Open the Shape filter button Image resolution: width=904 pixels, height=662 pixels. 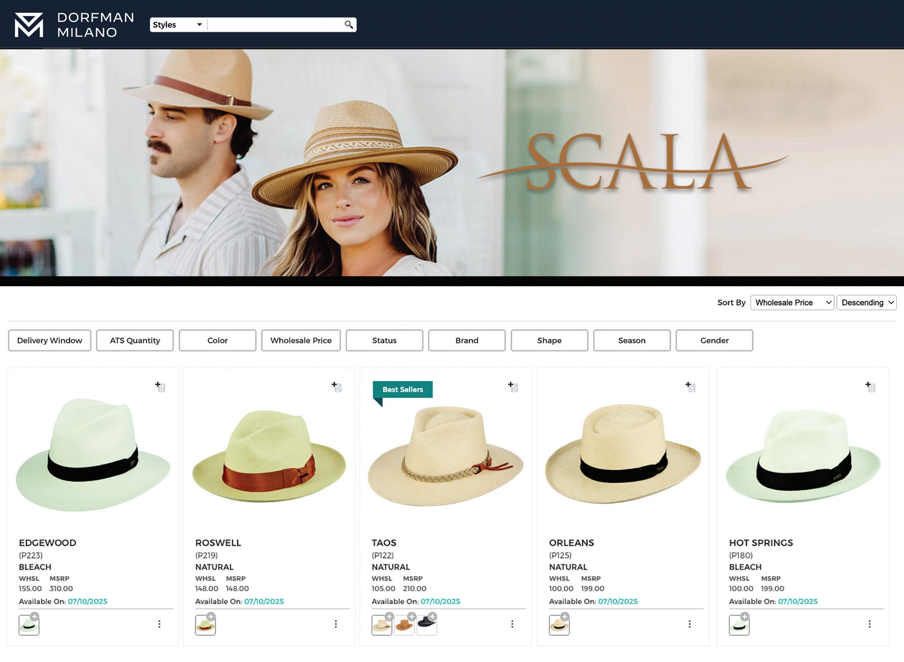550,340
